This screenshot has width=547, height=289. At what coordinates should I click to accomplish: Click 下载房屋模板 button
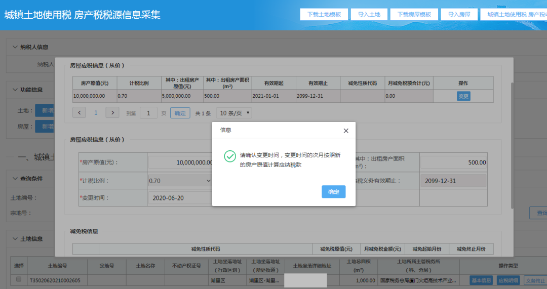pyautogui.click(x=414, y=14)
